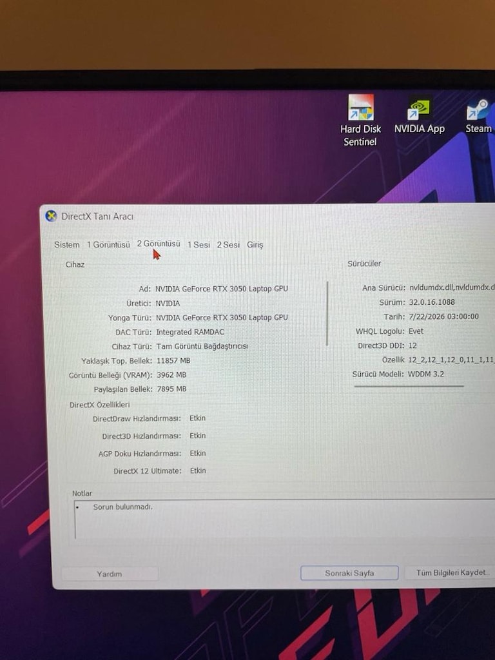Click the WHQL Logolu Evet value
The height and width of the screenshot is (660, 495).
coord(416,331)
